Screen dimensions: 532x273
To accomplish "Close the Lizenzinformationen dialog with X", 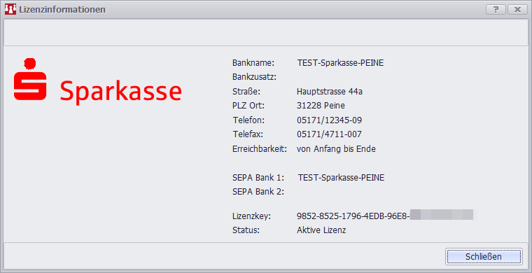I will coord(517,10).
